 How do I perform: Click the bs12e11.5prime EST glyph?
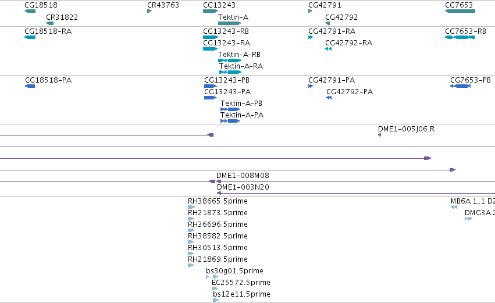(x=216, y=300)
